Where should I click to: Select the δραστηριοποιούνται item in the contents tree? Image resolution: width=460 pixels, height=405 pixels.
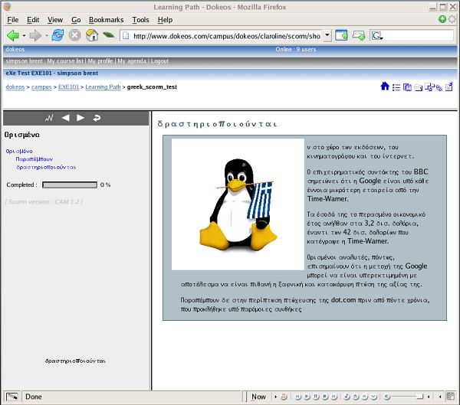click(x=46, y=168)
